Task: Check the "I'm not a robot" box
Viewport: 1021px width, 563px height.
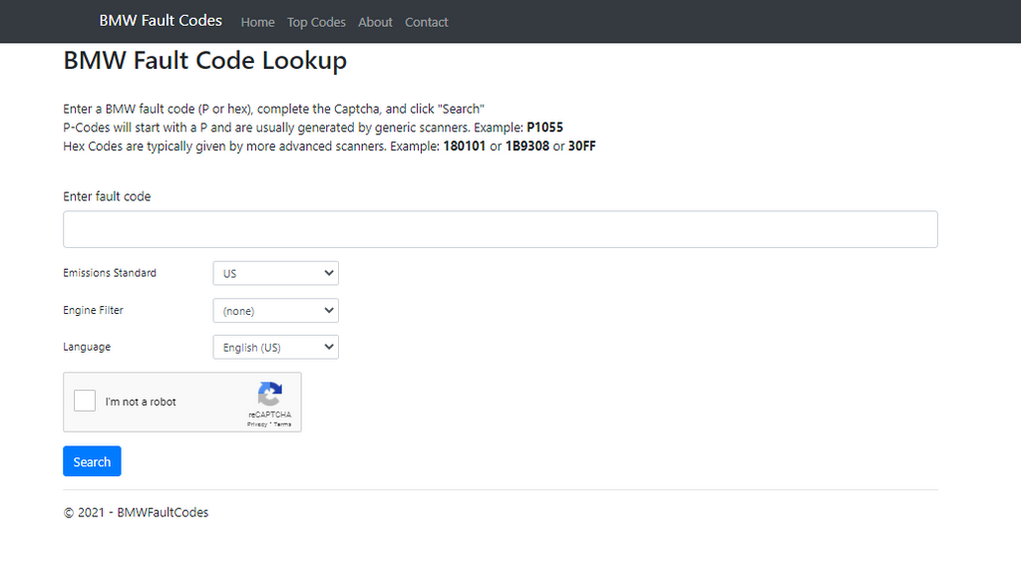Action: (x=86, y=402)
